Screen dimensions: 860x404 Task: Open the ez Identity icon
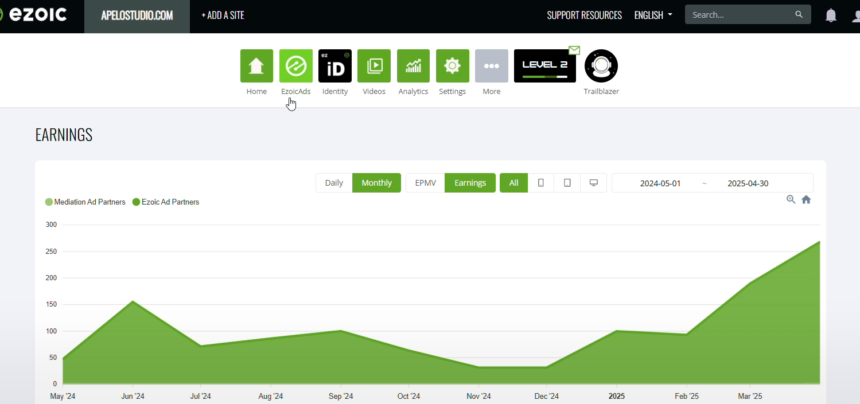tap(335, 66)
